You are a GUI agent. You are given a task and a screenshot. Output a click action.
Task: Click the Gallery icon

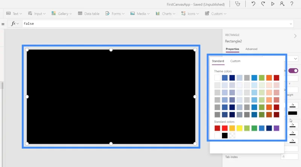53,14
